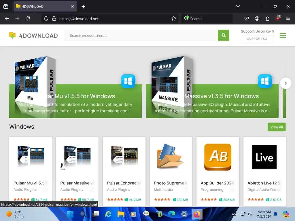Image resolution: width=295 pixels, height=221 pixels.
Task: Open the tracking protection shield icon
Action: [46, 19]
